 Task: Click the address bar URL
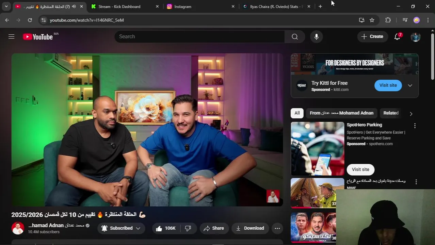tap(87, 20)
